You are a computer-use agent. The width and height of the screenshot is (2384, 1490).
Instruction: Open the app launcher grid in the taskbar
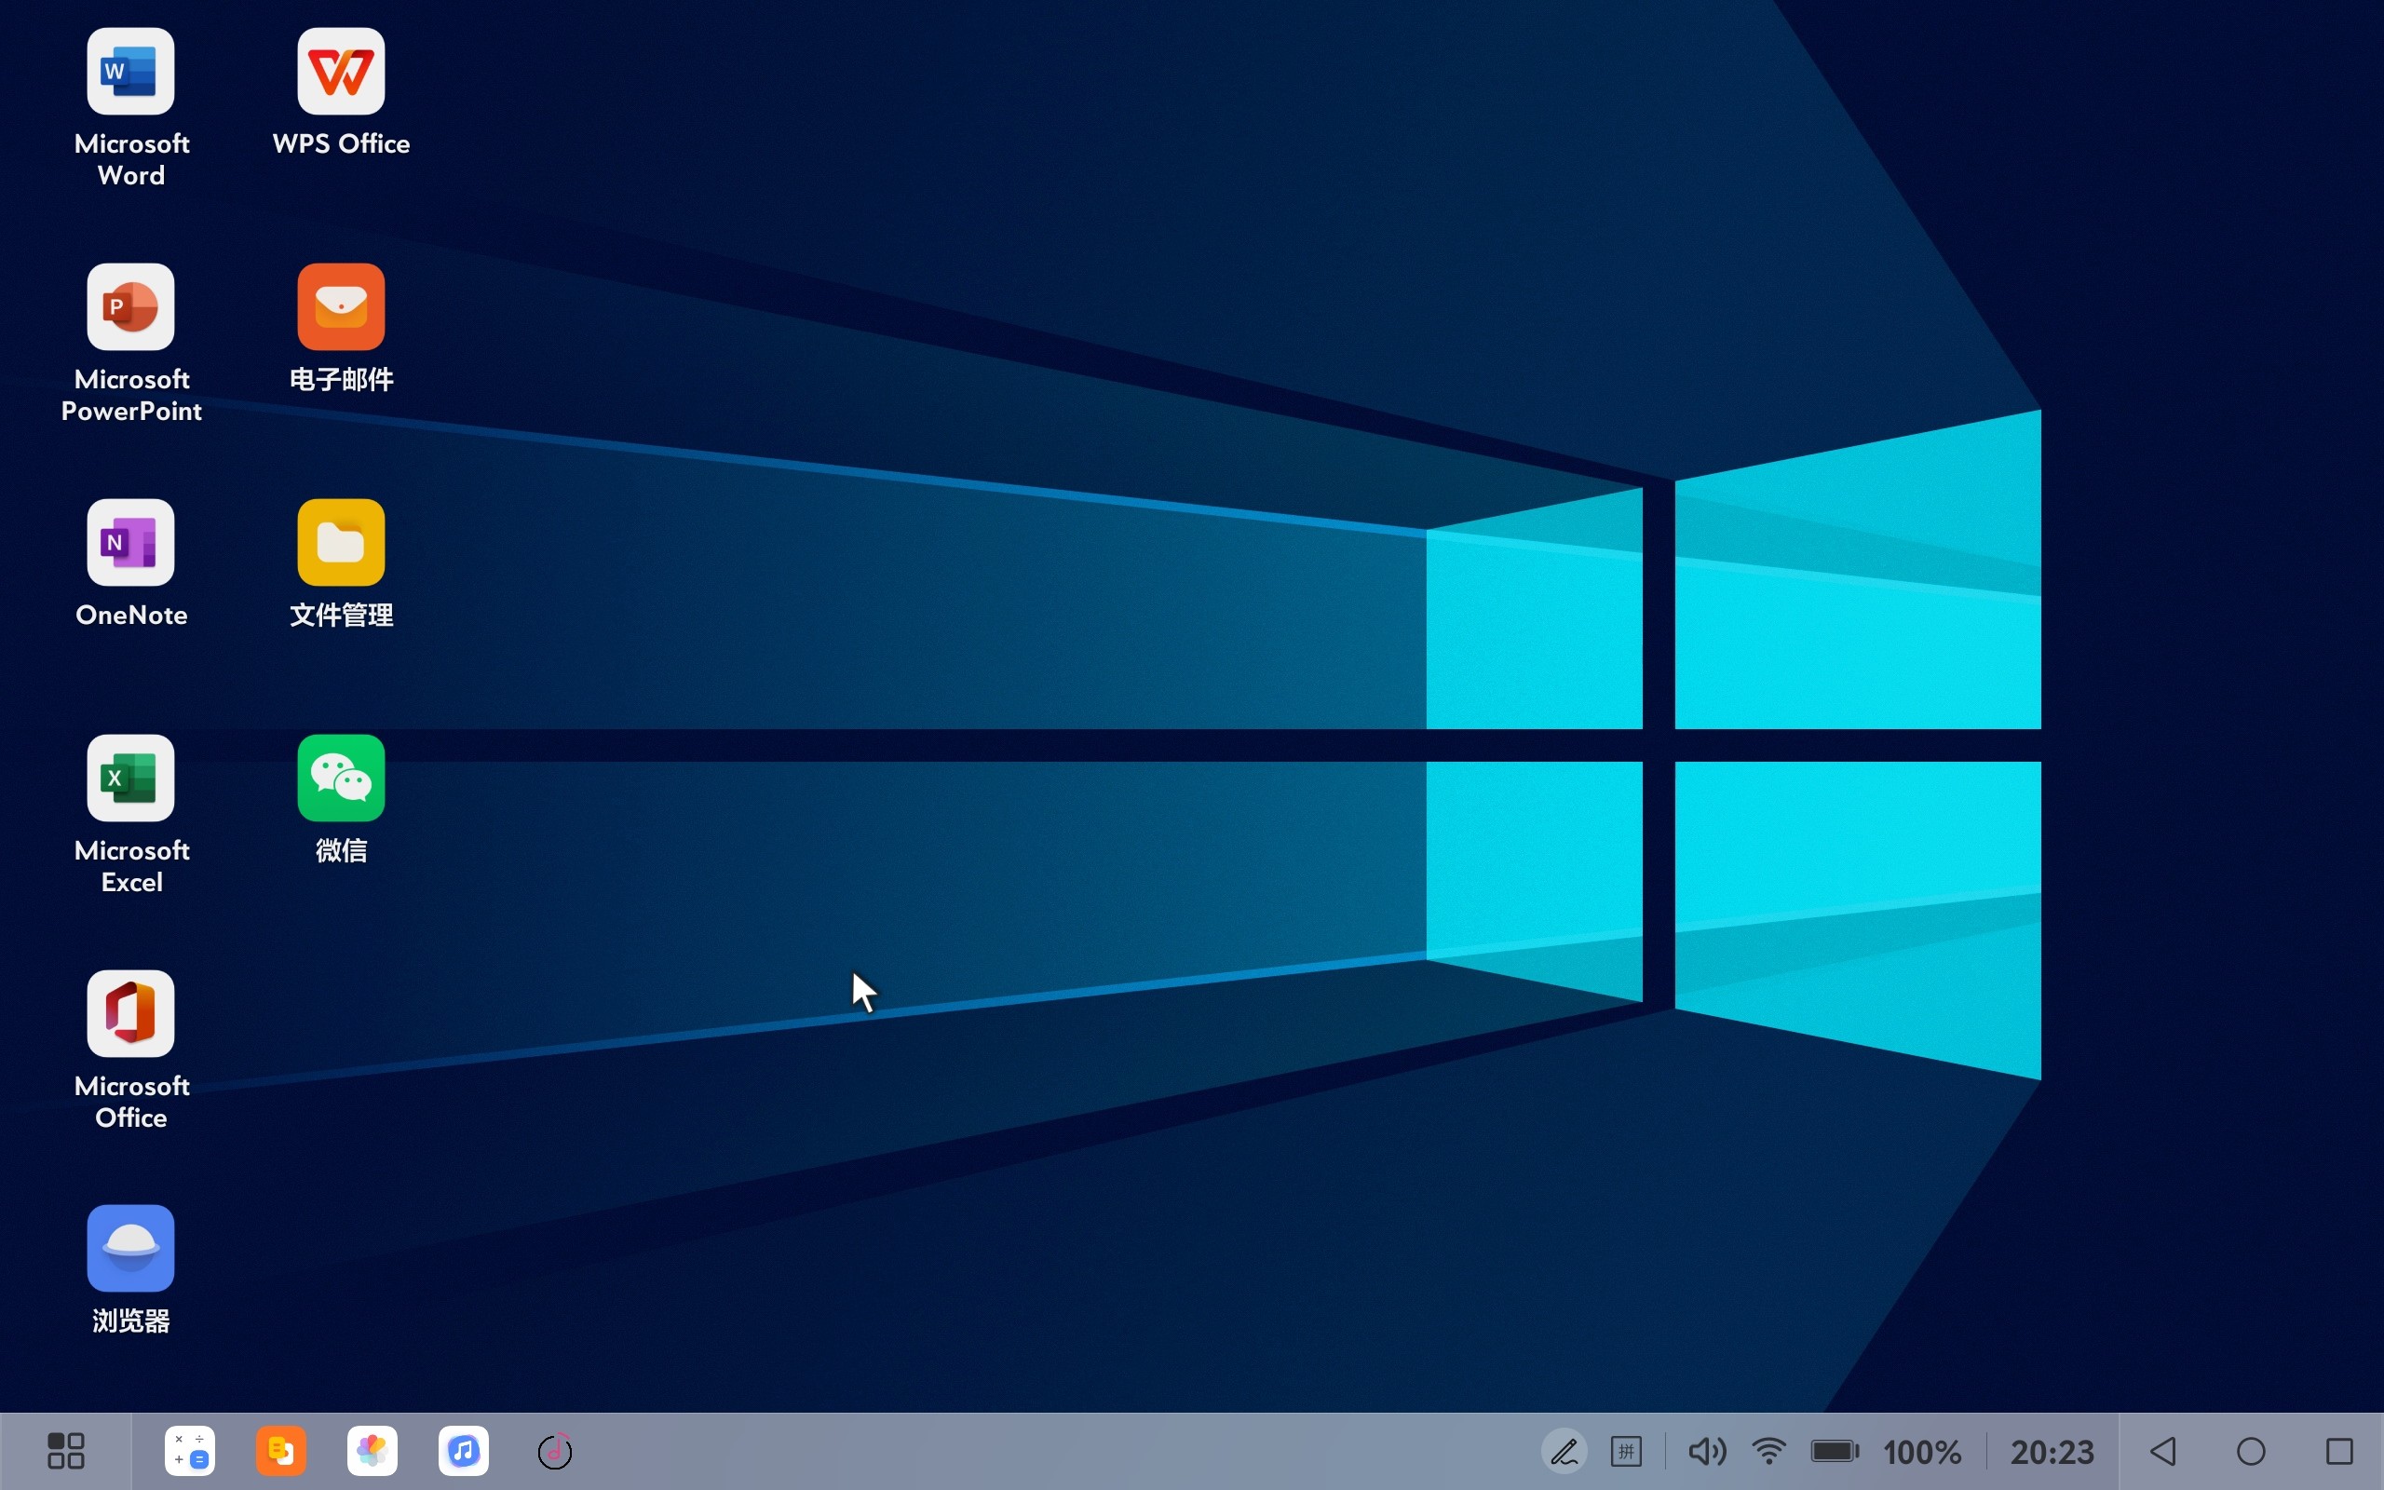click(66, 1451)
